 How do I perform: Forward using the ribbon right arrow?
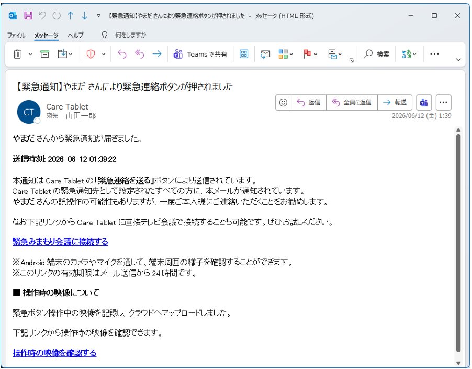[157, 55]
